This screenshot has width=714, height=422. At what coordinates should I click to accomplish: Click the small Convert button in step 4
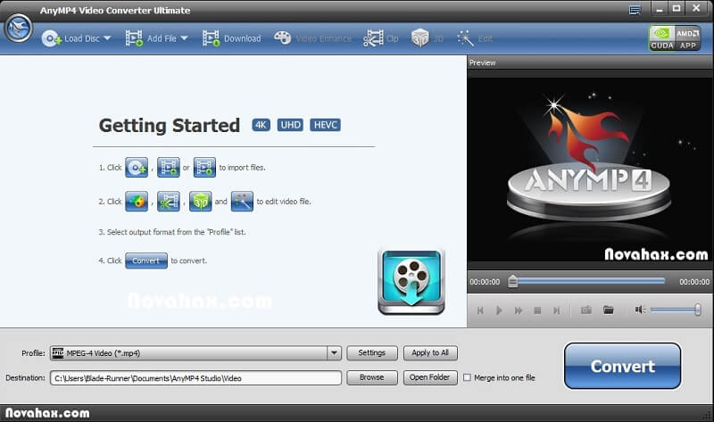point(146,261)
